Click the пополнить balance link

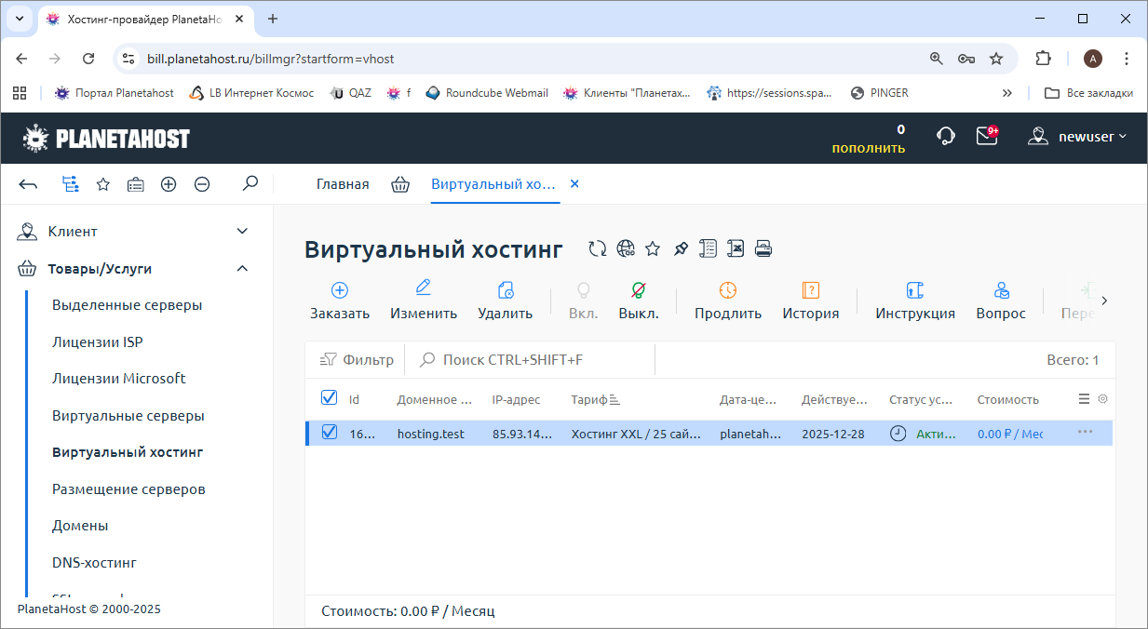click(x=868, y=148)
